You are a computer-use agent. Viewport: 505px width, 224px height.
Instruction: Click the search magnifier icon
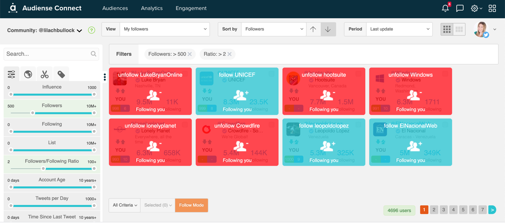point(94,54)
